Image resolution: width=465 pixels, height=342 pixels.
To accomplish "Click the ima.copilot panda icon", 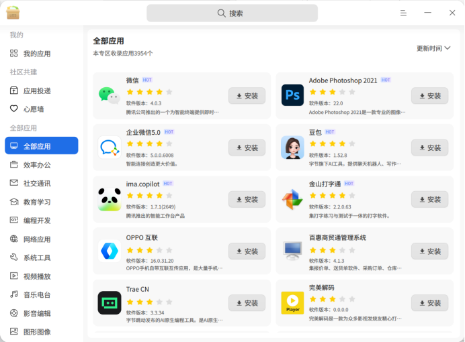I will (110, 199).
